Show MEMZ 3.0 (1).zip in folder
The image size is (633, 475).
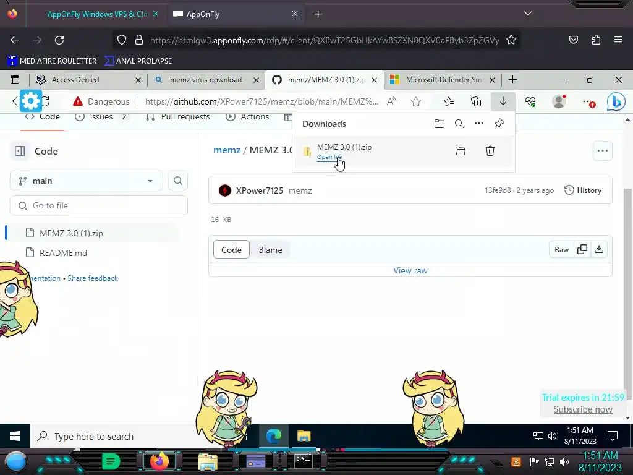click(460, 151)
